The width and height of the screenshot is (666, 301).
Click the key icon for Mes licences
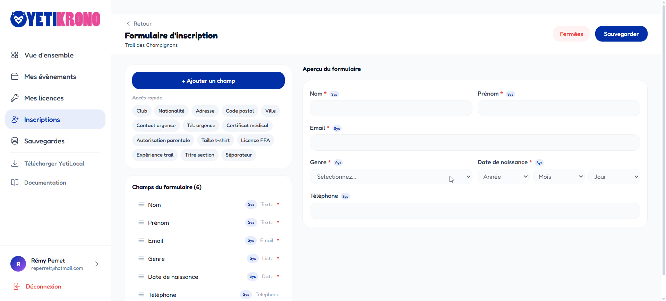pos(15,98)
